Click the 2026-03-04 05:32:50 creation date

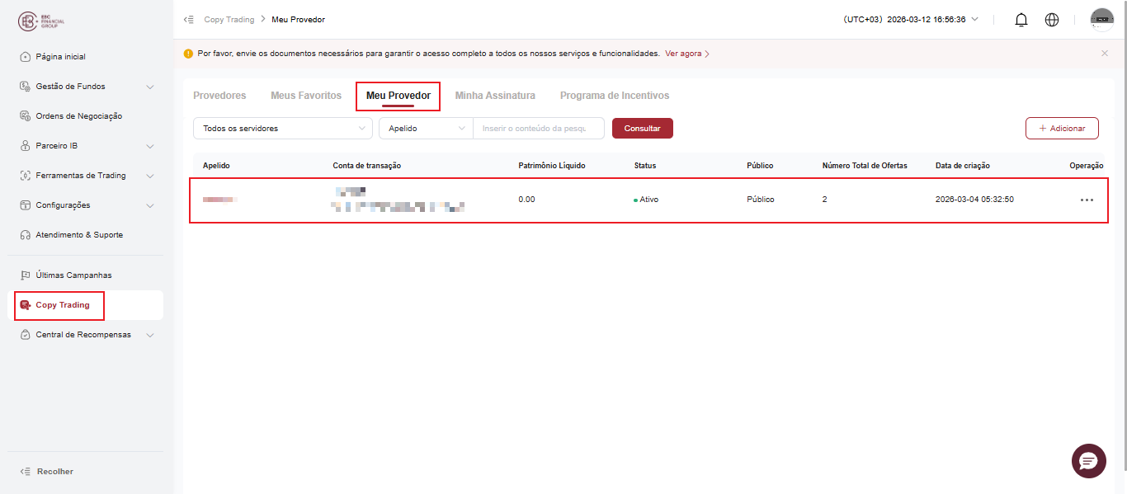pos(974,200)
